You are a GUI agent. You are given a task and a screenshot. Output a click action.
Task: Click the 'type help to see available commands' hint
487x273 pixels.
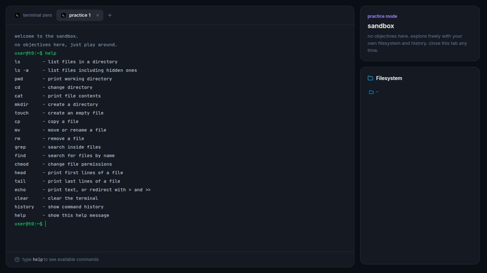coord(60,259)
